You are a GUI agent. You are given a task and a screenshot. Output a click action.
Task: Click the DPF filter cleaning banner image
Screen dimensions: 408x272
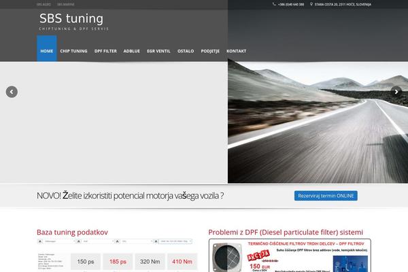290,256
